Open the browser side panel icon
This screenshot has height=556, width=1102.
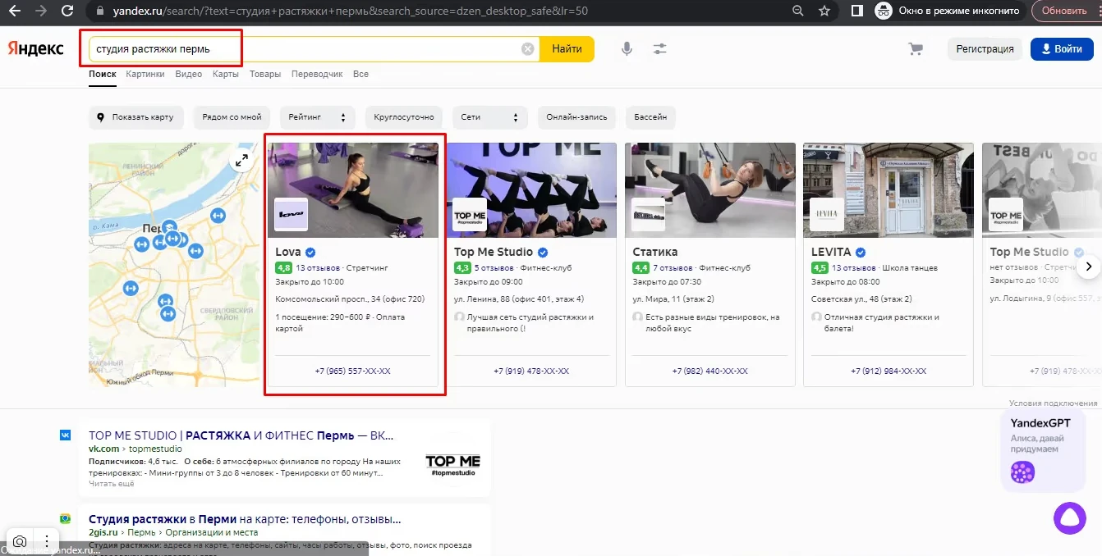point(856,11)
